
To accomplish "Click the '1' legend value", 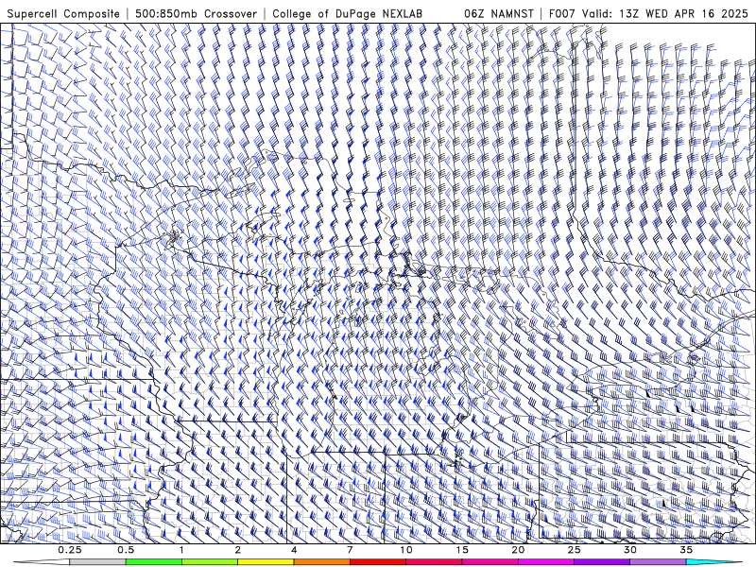I will click(x=181, y=550).
